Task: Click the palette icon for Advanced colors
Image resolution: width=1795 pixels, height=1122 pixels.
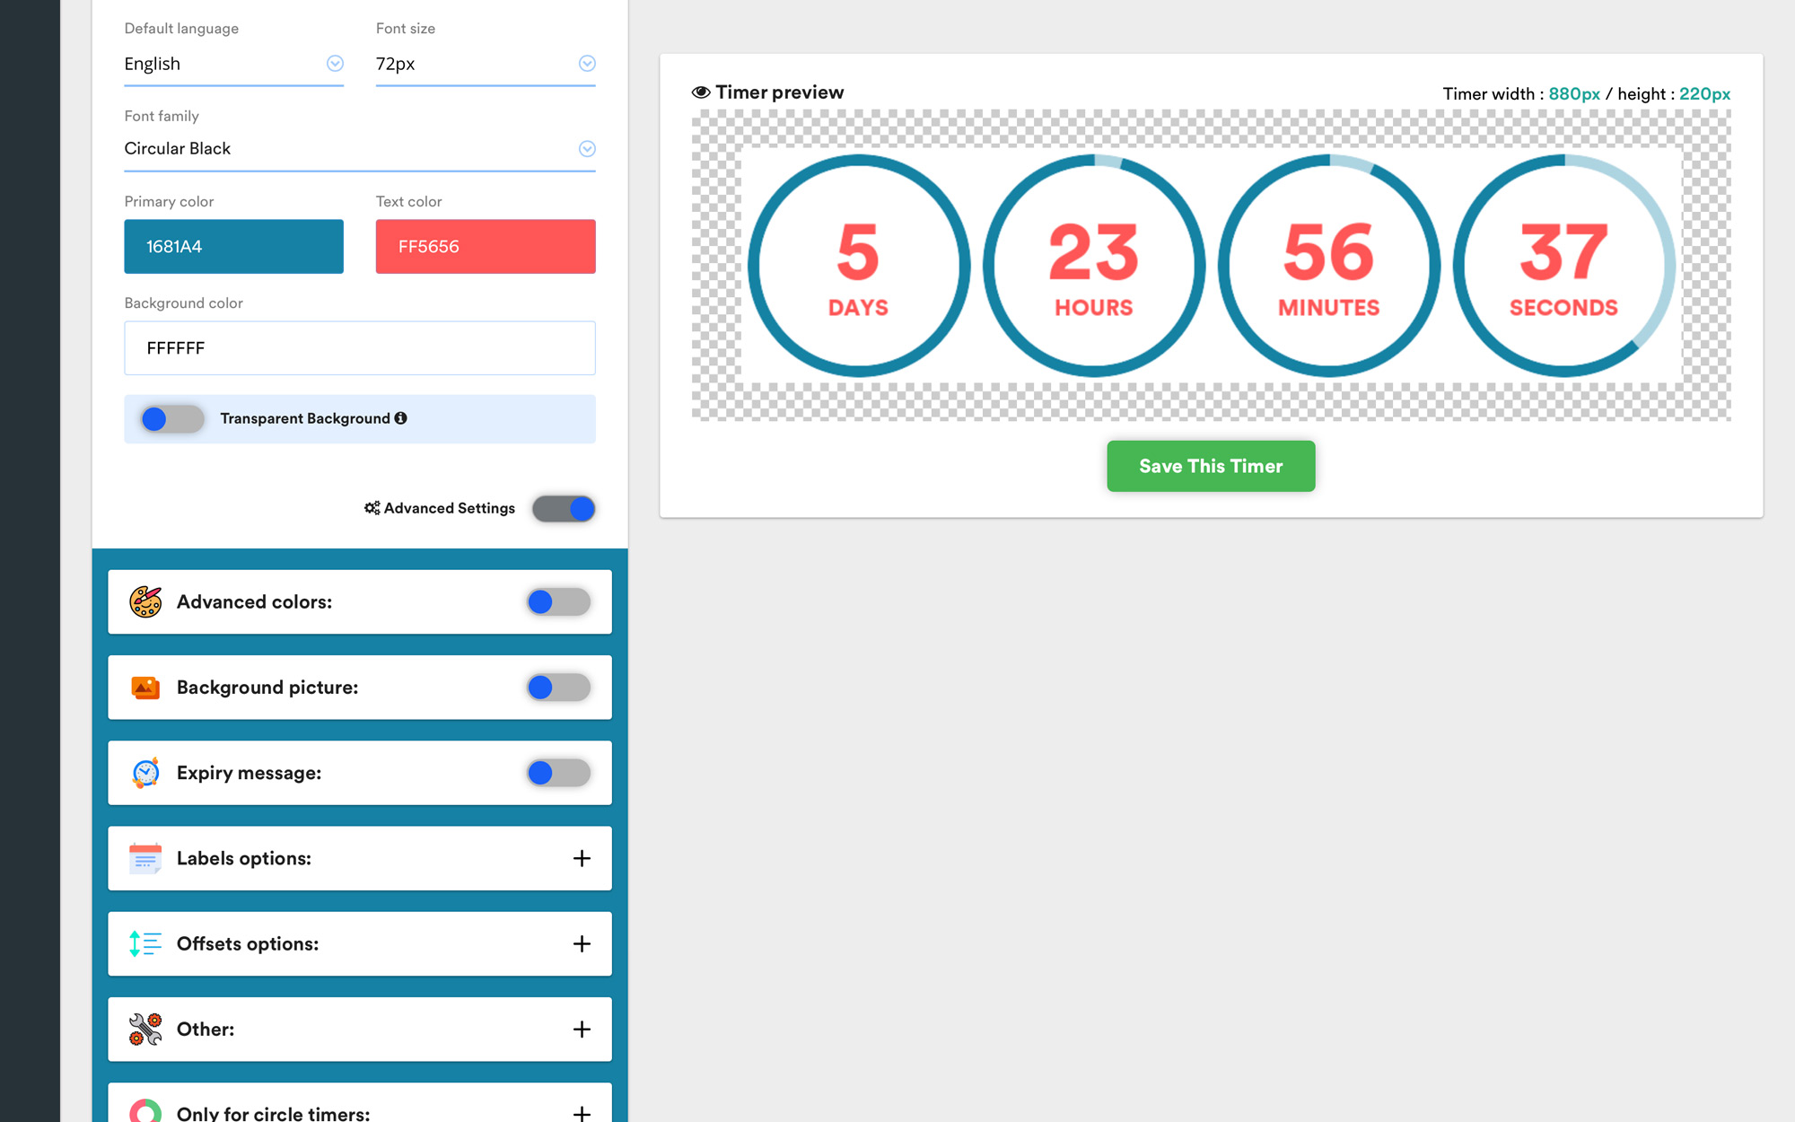Action: [145, 601]
